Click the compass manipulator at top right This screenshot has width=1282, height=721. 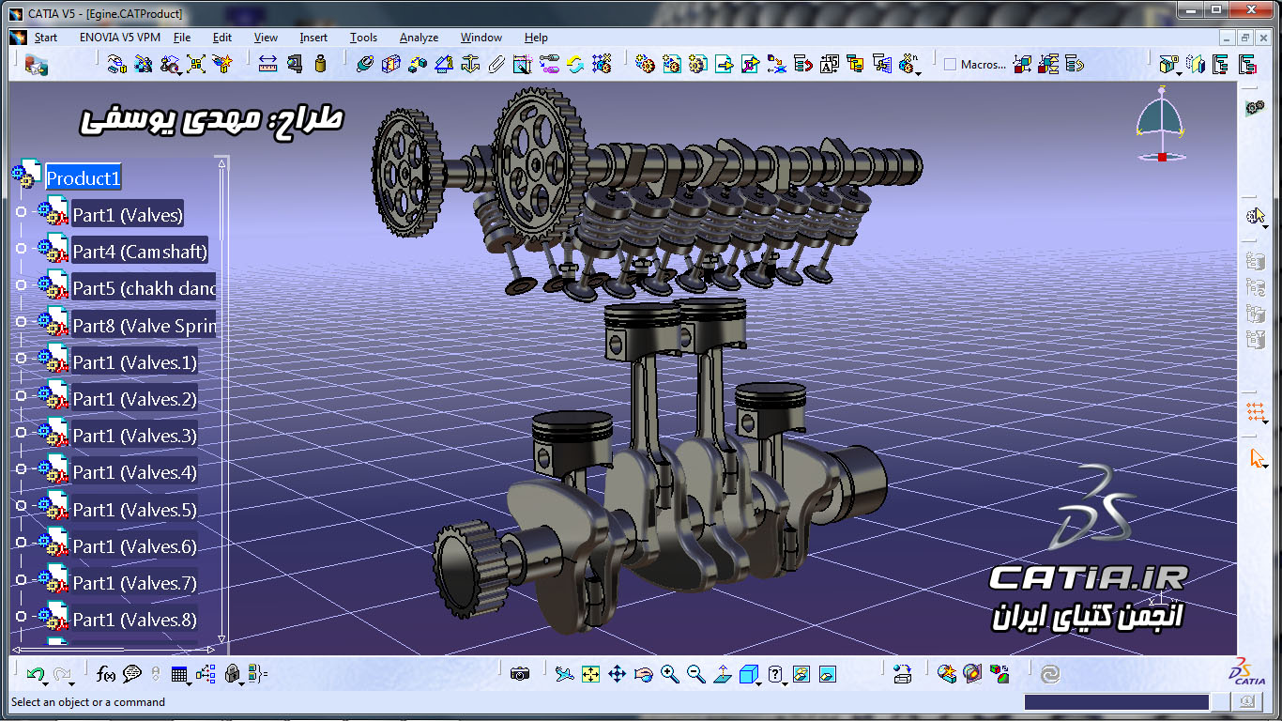pyautogui.click(x=1162, y=124)
